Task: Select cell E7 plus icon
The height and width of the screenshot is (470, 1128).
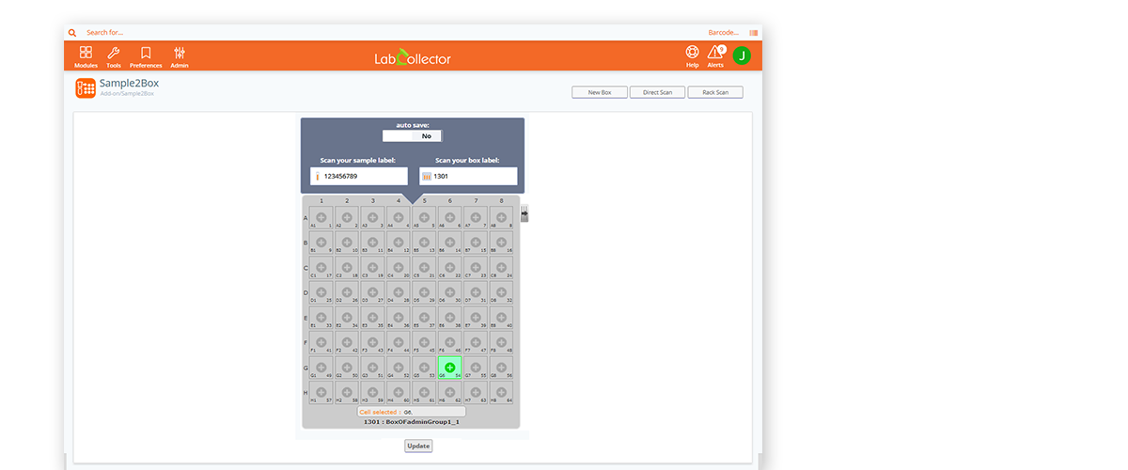Action: [476, 317]
